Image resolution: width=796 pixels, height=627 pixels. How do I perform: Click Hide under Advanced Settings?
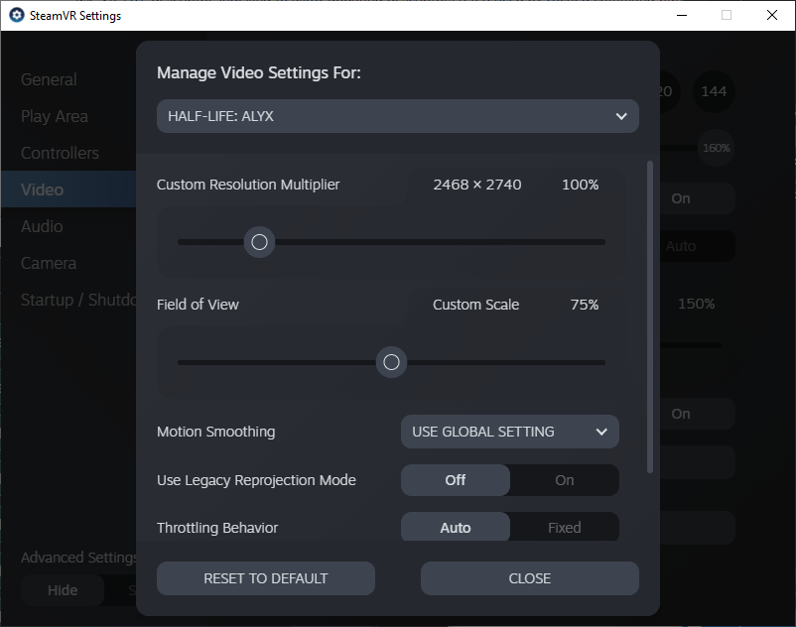(x=63, y=590)
